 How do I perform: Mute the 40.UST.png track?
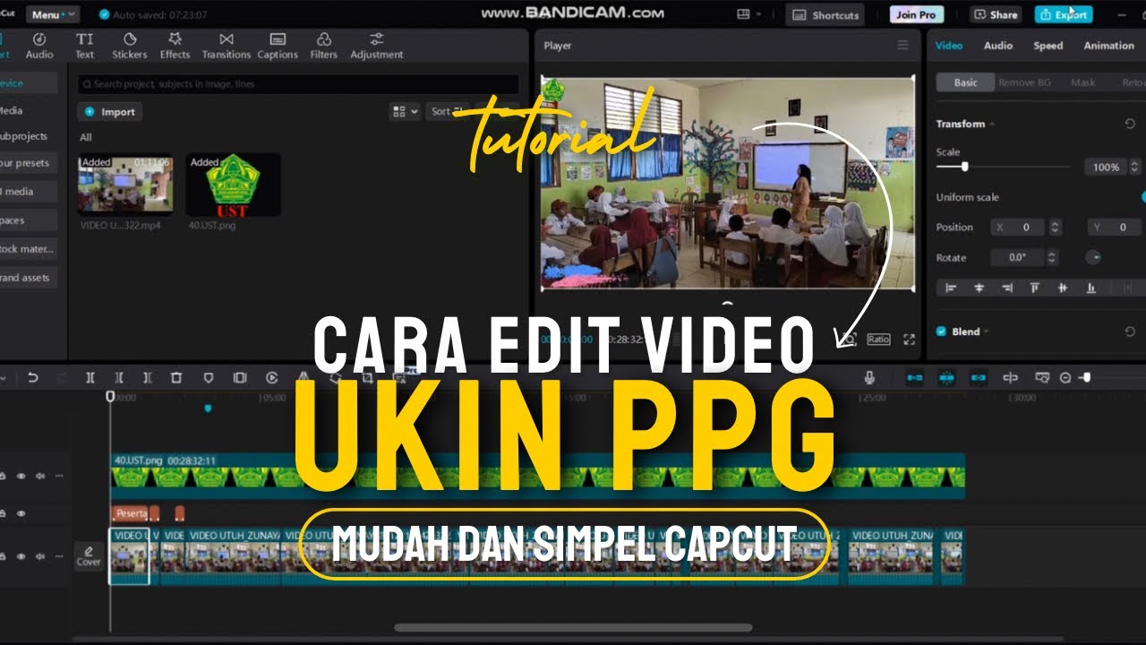pos(40,477)
